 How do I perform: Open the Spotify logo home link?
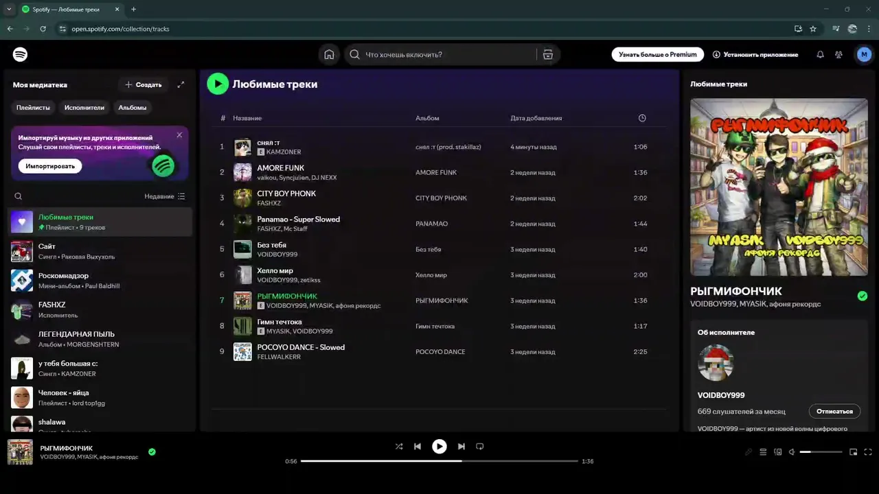click(x=20, y=54)
